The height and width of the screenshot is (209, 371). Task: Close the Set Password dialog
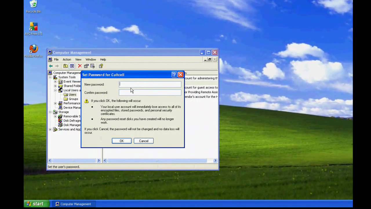(181, 75)
